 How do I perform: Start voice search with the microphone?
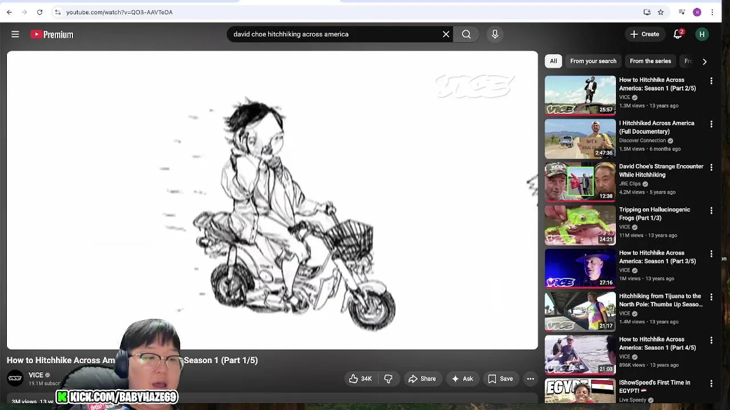click(495, 34)
